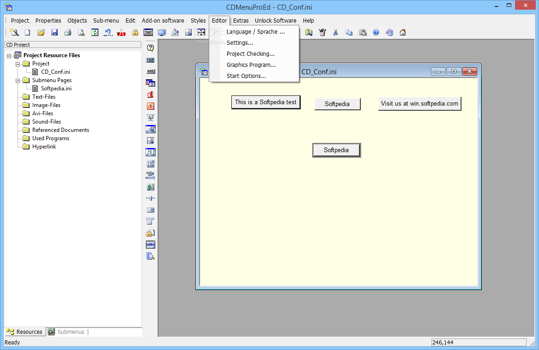This screenshot has height=350, width=539.
Task: Click the 'This is a Softpedia test' button
Action: (266, 102)
